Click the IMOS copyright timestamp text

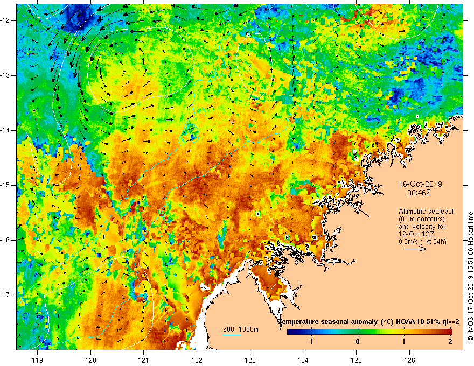coord(470,277)
